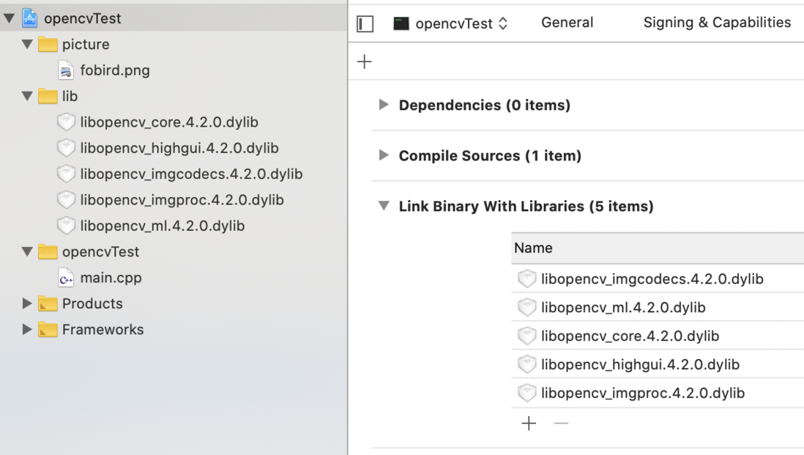Select libopencv_imgcodecs.4.2.0.dylib row in libraries table

coord(658,279)
